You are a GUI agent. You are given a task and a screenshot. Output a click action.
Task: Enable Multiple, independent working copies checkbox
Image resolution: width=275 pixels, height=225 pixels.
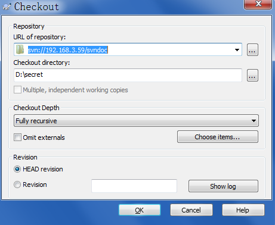tap(17, 90)
